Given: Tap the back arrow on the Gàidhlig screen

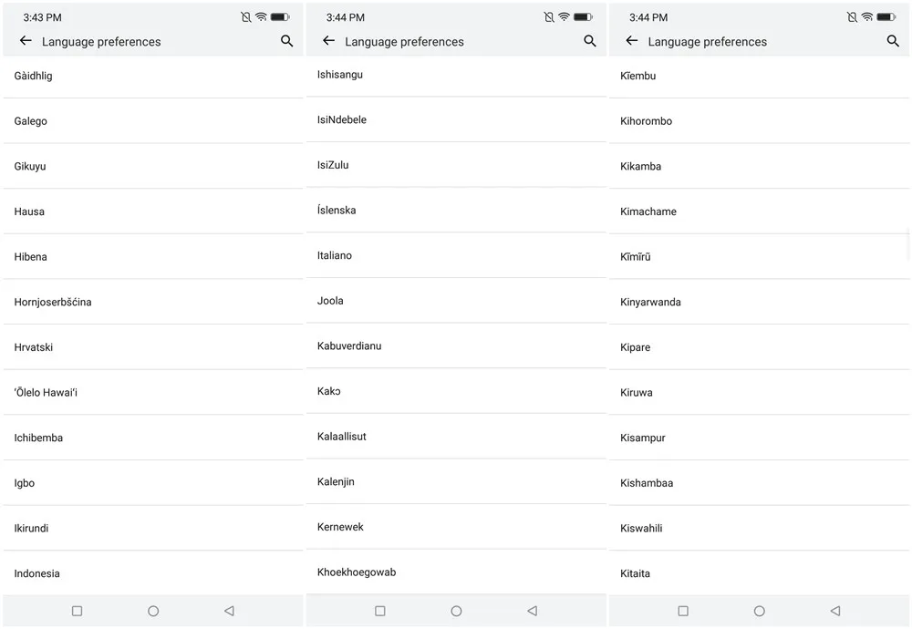Looking at the screenshot, I should (x=26, y=41).
